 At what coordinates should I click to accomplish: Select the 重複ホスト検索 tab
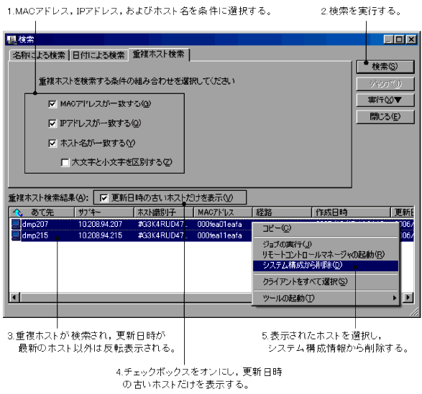159,55
